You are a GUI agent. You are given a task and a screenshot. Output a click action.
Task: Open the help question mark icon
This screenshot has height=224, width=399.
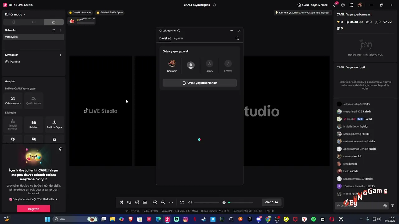pos(343,5)
